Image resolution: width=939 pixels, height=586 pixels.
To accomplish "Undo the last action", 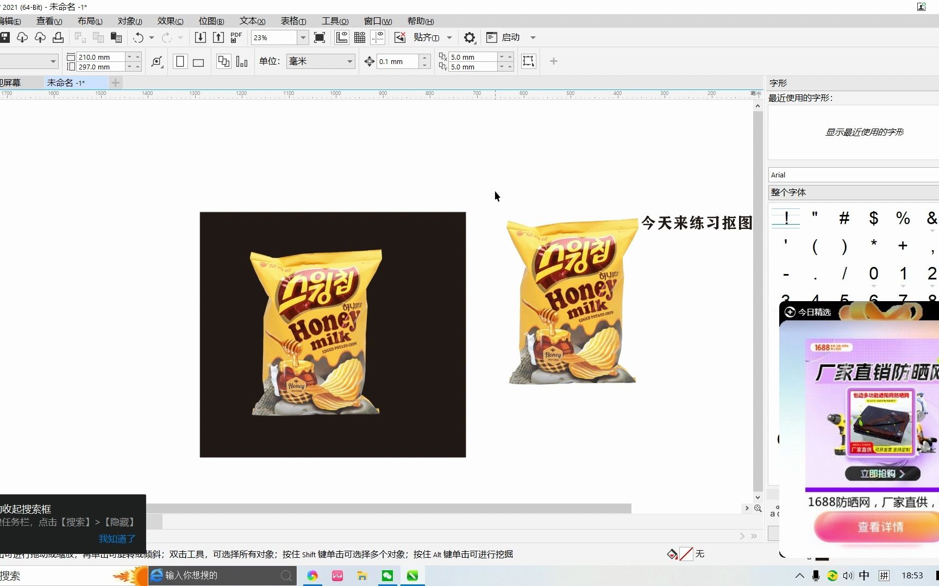I will (139, 37).
